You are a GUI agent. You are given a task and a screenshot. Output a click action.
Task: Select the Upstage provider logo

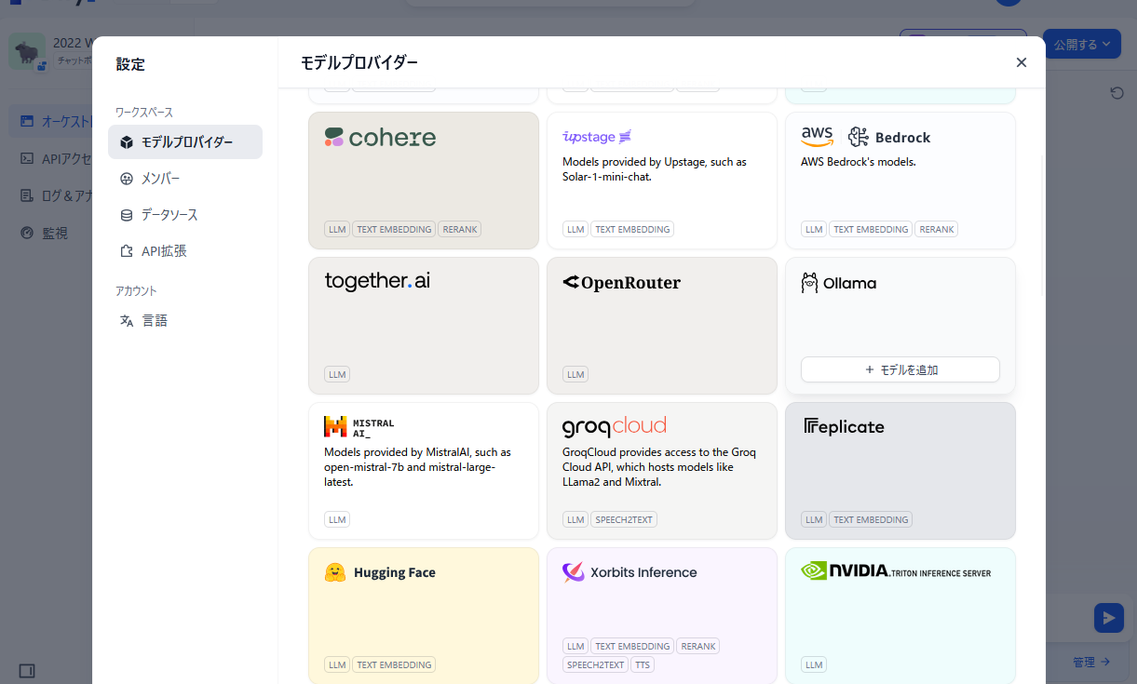[x=597, y=137]
